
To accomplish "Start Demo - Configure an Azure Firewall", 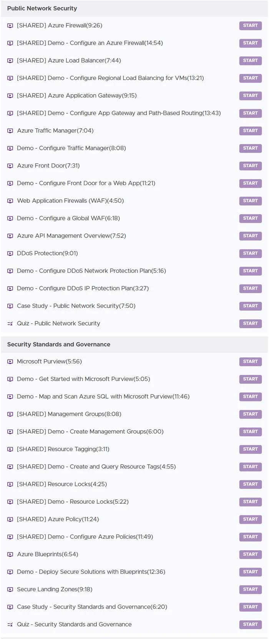I will click(x=250, y=43).
